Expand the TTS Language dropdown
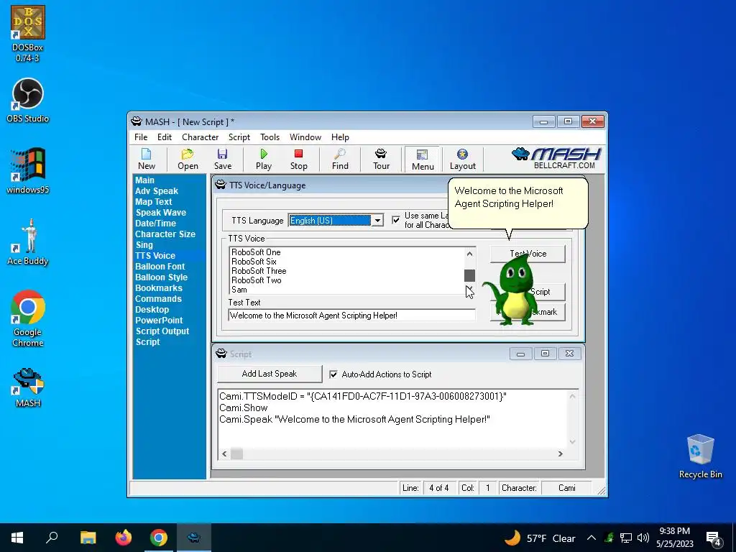The height and width of the screenshot is (552, 736). 377,220
